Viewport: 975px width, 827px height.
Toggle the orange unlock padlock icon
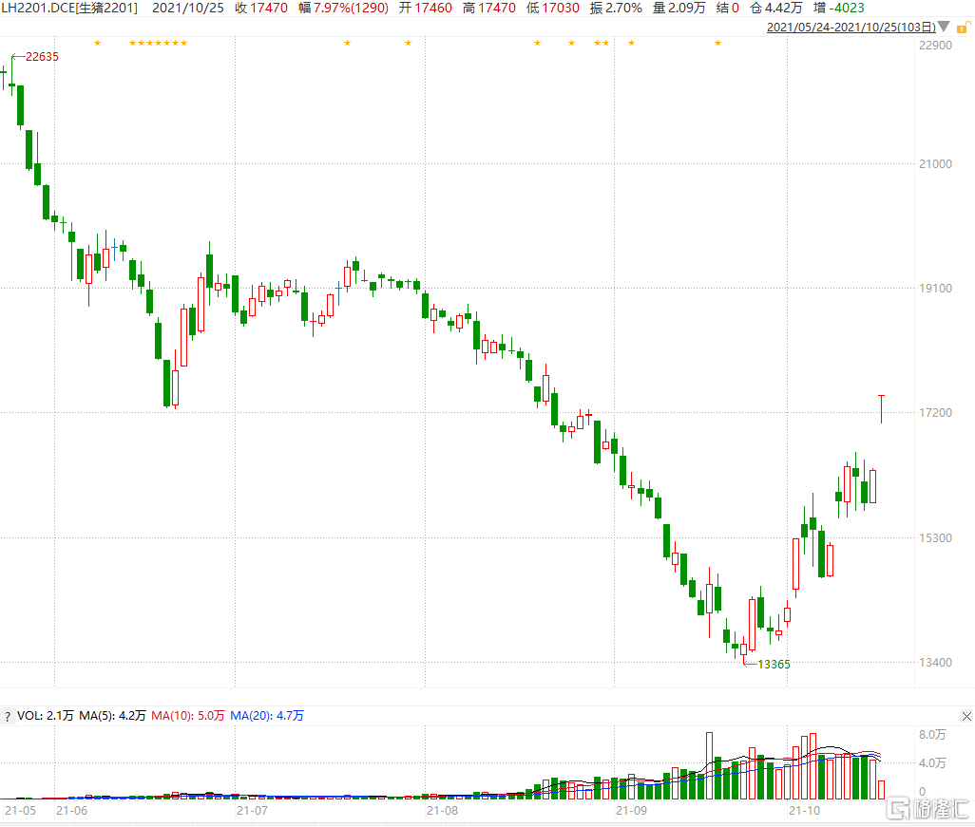964,27
